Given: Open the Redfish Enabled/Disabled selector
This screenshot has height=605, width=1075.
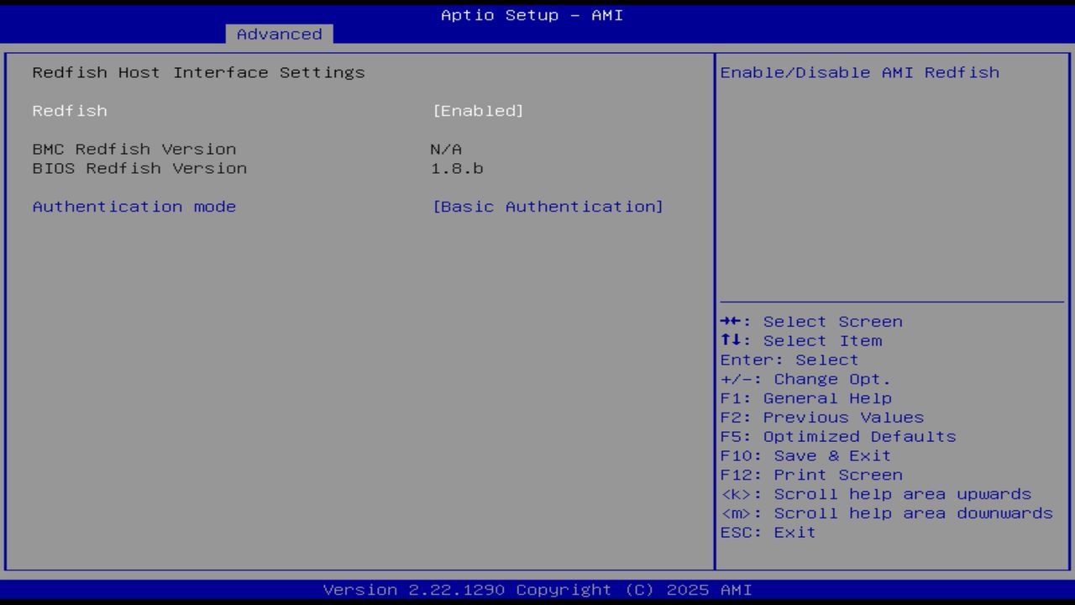Looking at the screenshot, I should pyautogui.click(x=480, y=110).
